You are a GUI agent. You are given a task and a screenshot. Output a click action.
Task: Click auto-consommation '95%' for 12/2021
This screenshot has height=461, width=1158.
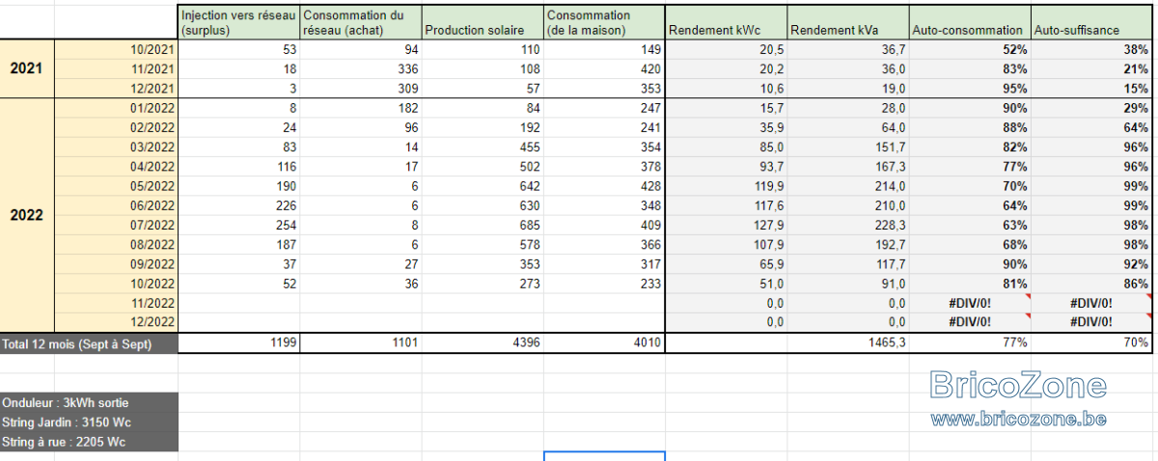(970, 88)
